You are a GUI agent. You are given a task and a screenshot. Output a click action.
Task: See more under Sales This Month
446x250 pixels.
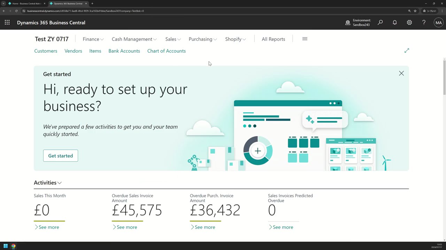(x=47, y=227)
